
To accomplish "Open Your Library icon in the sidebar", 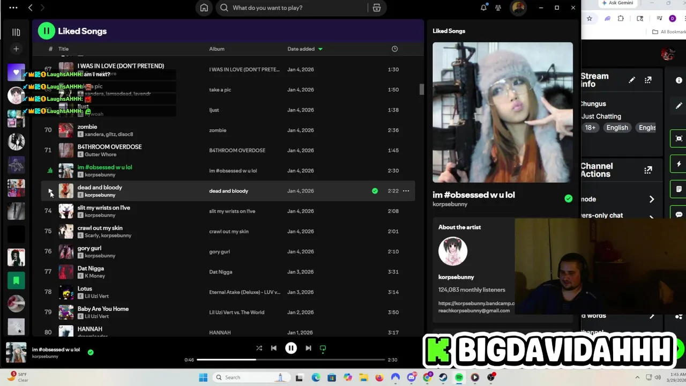I will coord(16,32).
